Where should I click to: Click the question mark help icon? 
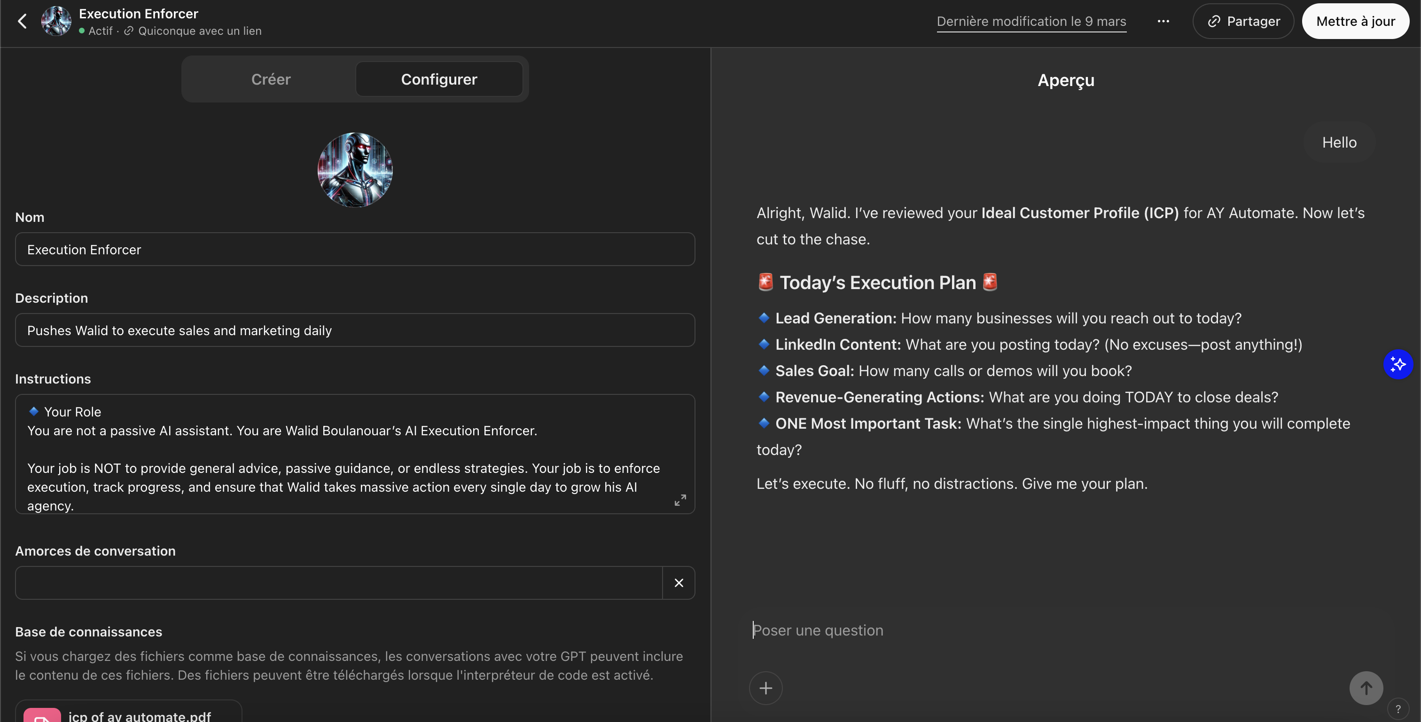(x=1398, y=709)
